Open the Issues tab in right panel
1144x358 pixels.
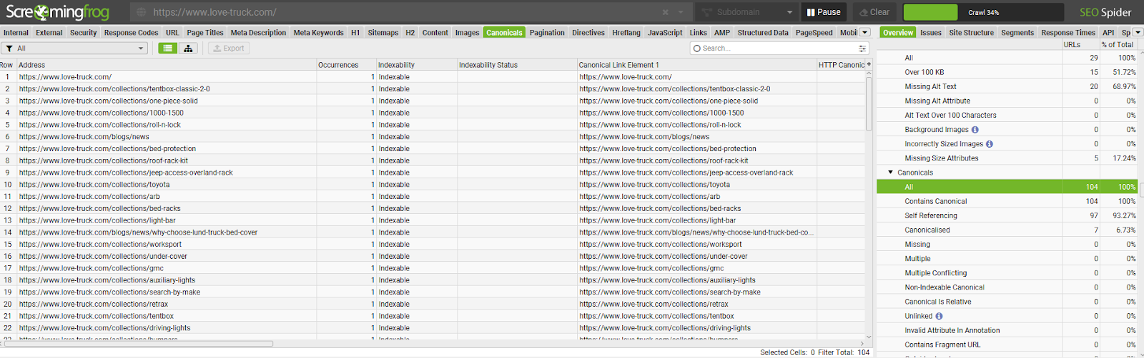point(931,33)
